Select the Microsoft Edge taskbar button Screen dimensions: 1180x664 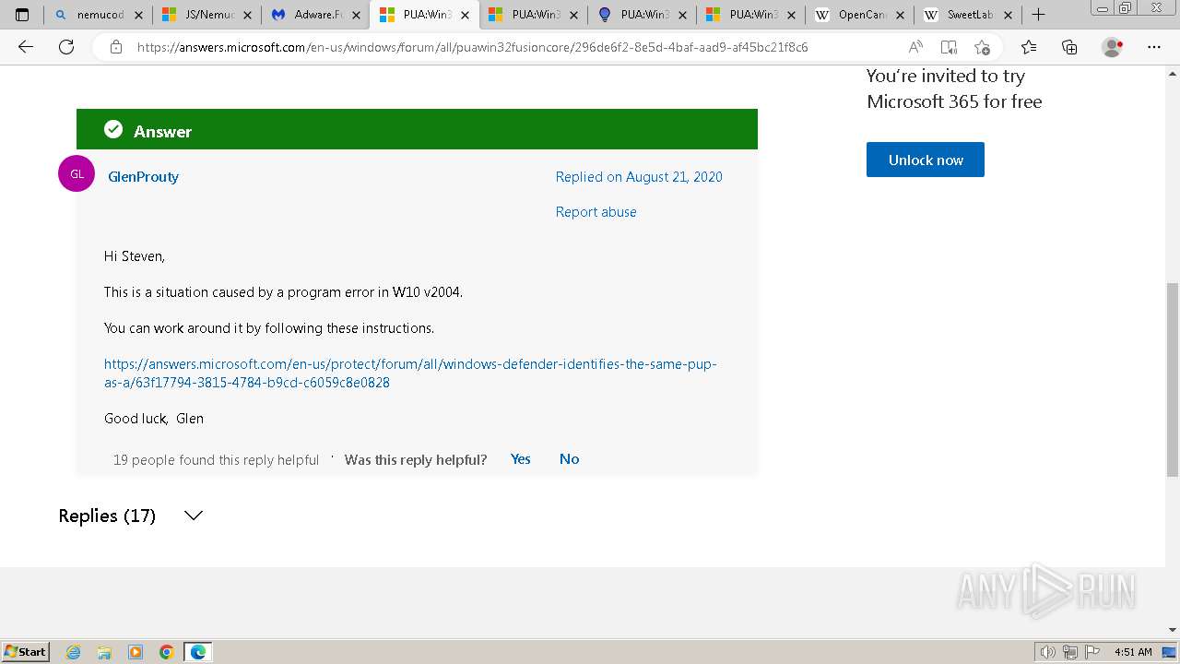[198, 652]
